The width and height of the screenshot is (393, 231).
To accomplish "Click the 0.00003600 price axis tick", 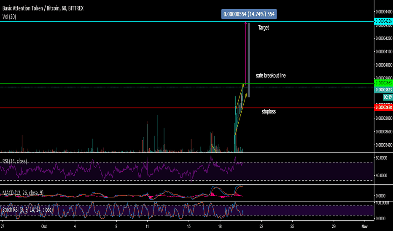I will pos(384,118).
